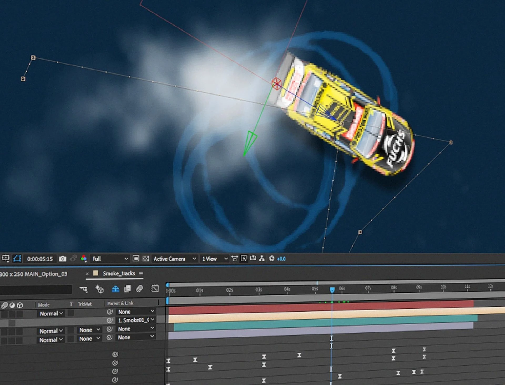Click the Composition Mini-Flowchart icon
This screenshot has width=505, height=385.
[x=84, y=289]
